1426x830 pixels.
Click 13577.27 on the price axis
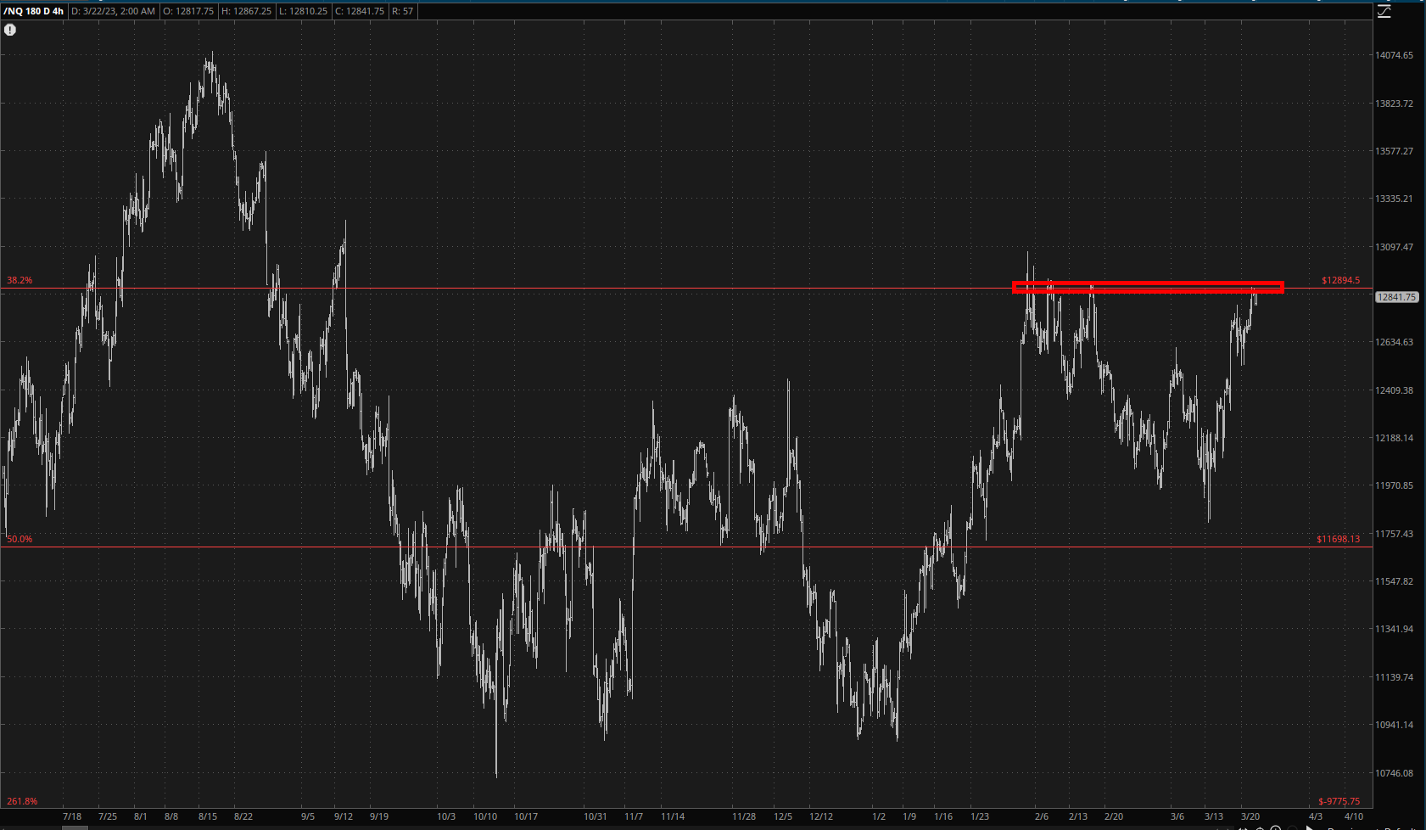coord(1394,151)
